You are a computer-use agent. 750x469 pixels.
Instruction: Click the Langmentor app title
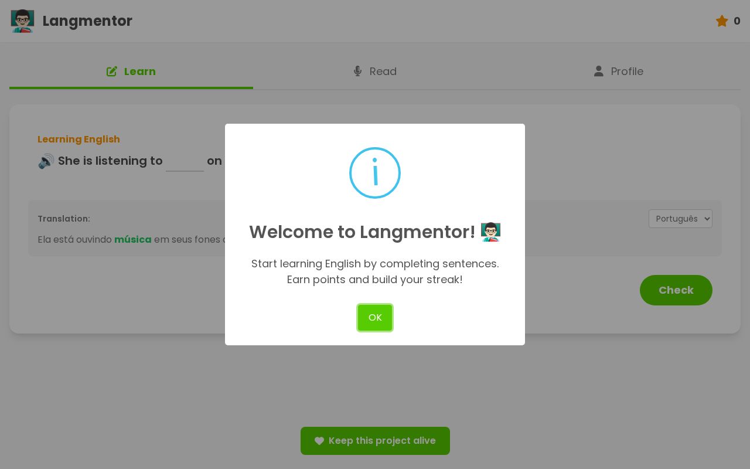[87, 21]
